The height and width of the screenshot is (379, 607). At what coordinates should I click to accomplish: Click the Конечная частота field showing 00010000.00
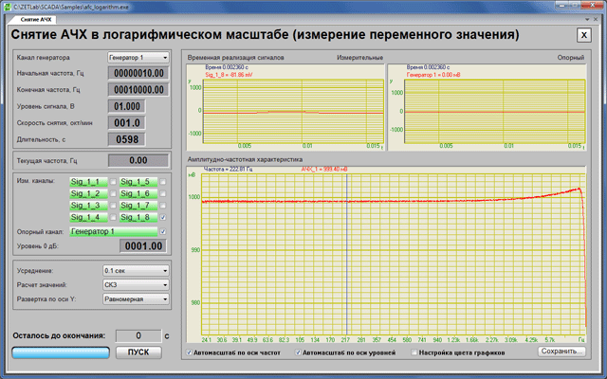pyautogui.click(x=138, y=90)
